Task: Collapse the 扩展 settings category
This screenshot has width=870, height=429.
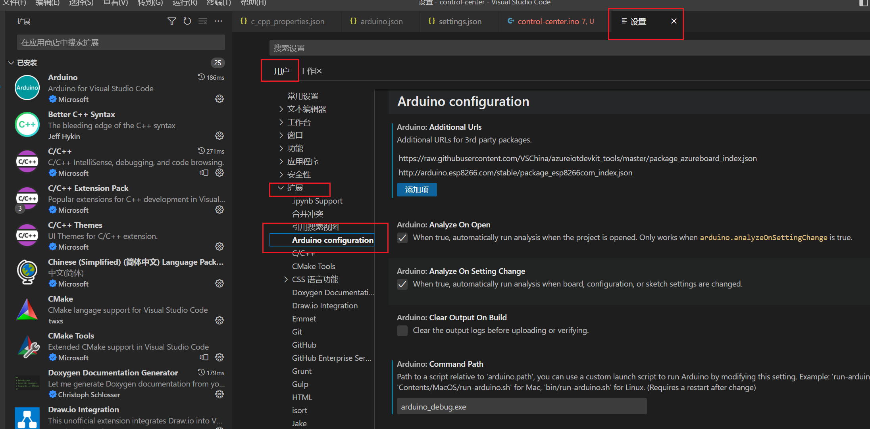Action: [x=281, y=188]
